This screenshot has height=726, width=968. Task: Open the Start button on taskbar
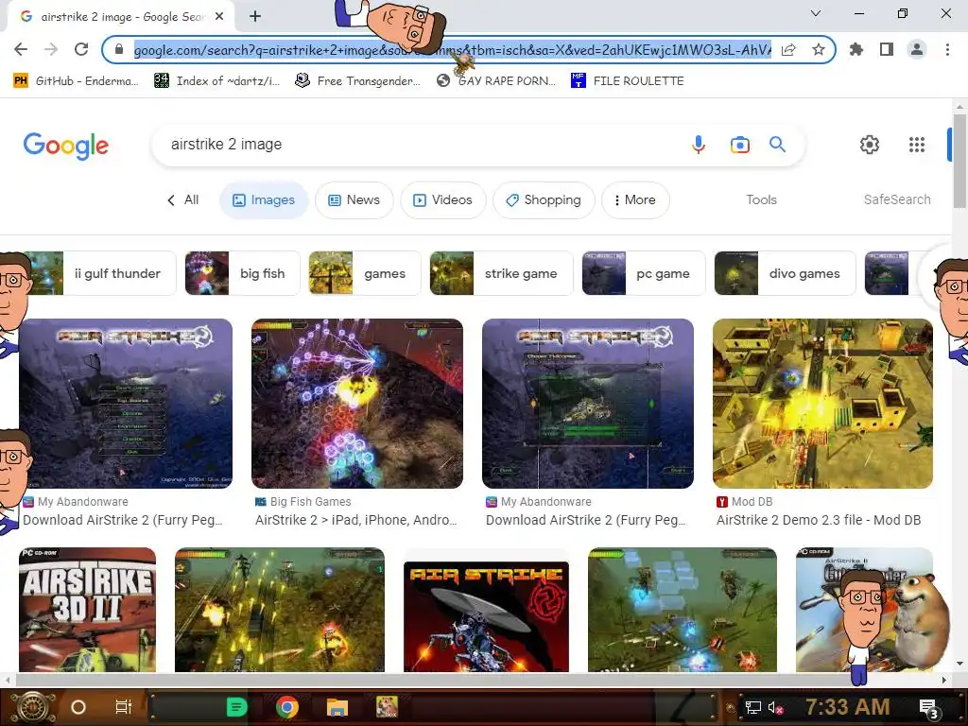(x=33, y=707)
